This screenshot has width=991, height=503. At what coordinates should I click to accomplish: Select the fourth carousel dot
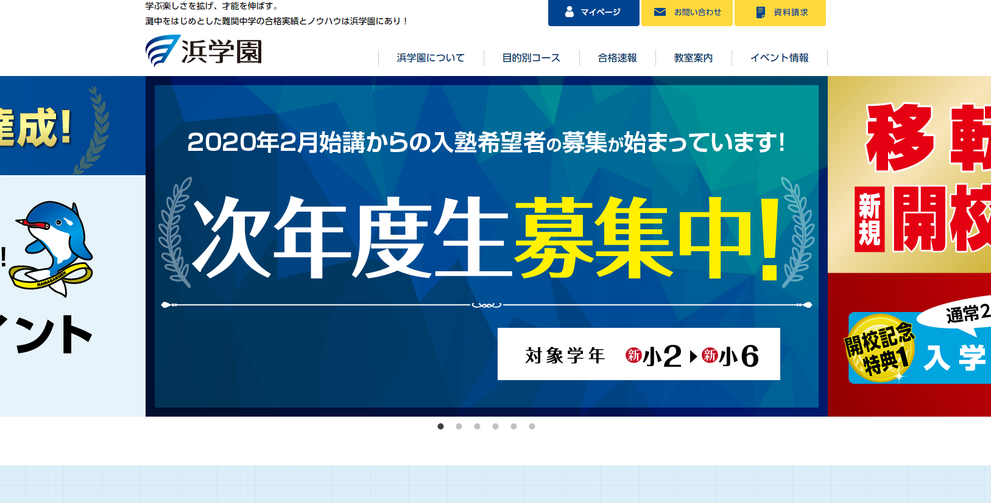point(495,426)
